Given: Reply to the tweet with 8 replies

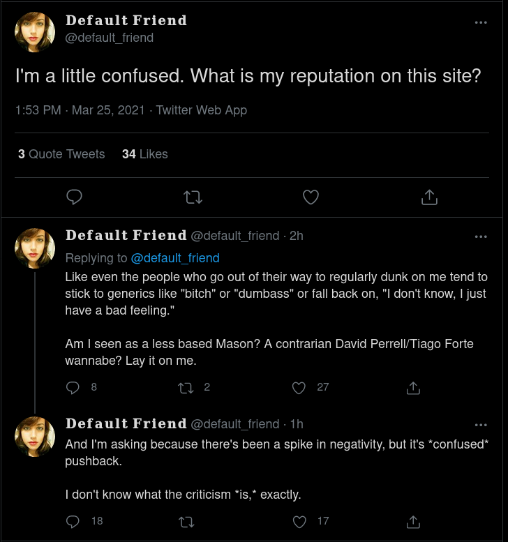Looking at the screenshot, I should (x=73, y=387).
